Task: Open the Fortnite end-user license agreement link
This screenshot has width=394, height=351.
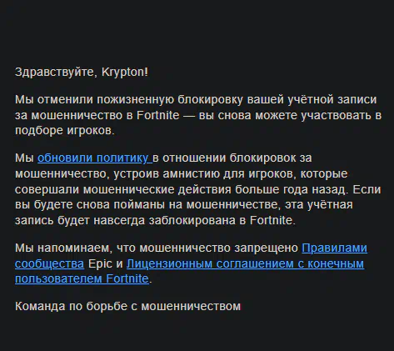Action: tap(245, 263)
